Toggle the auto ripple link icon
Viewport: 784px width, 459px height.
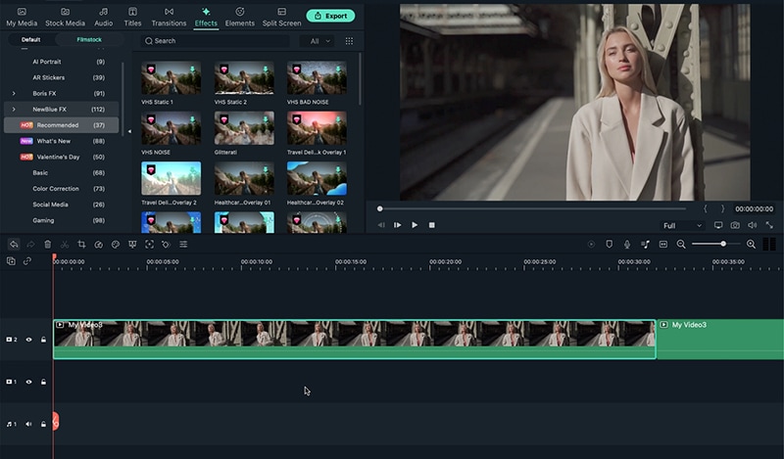click(27, 261)
